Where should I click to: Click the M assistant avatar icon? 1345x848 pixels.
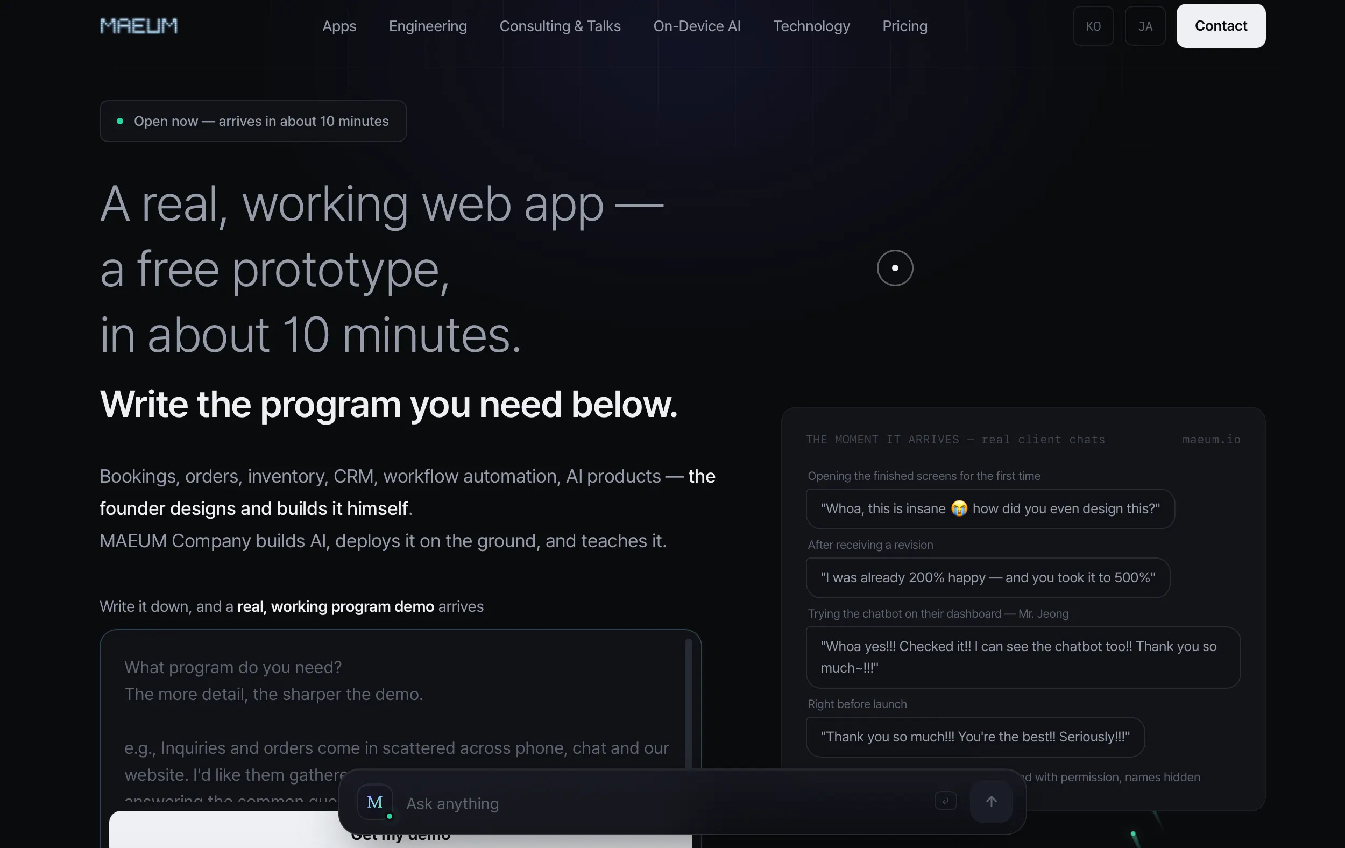pyautogui.click(x=375, y=802)
